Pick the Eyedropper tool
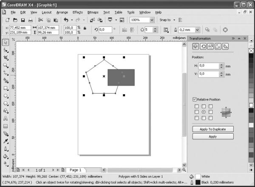This screenshot has height=187, width=255. pyautogui.click(x=6, y=141)
